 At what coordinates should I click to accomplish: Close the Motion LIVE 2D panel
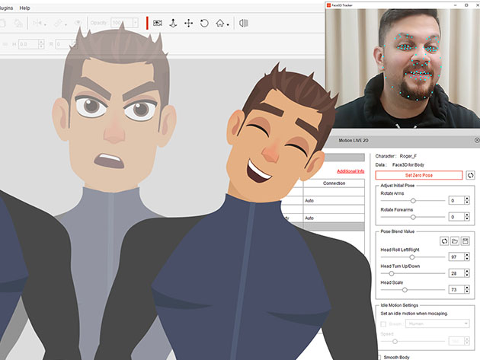(477, 140)
